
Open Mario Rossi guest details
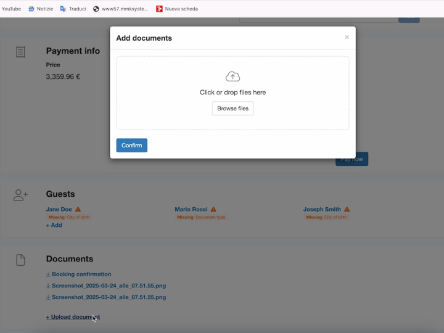coord(191,210)
